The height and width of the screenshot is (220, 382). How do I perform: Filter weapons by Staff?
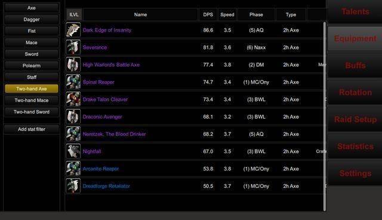[32, 77]
